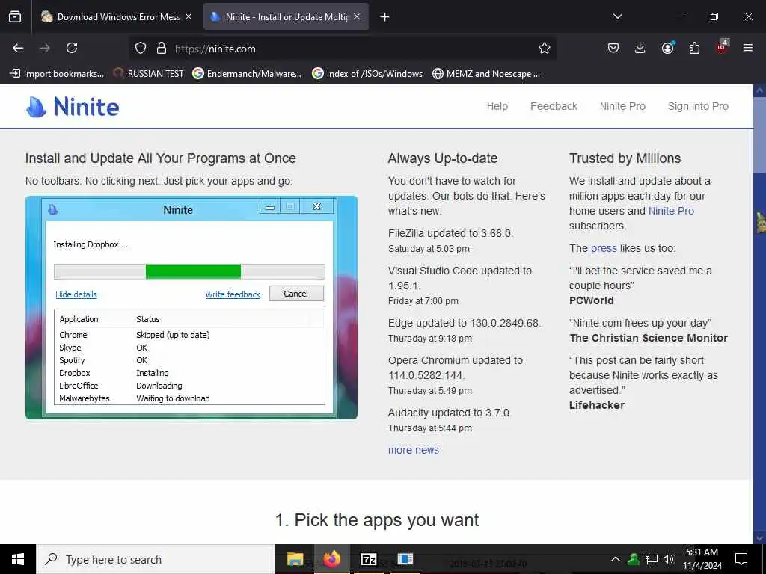Close the Ninite tab
The height and width of the screenshot is (574, 766).
point(357,16)
